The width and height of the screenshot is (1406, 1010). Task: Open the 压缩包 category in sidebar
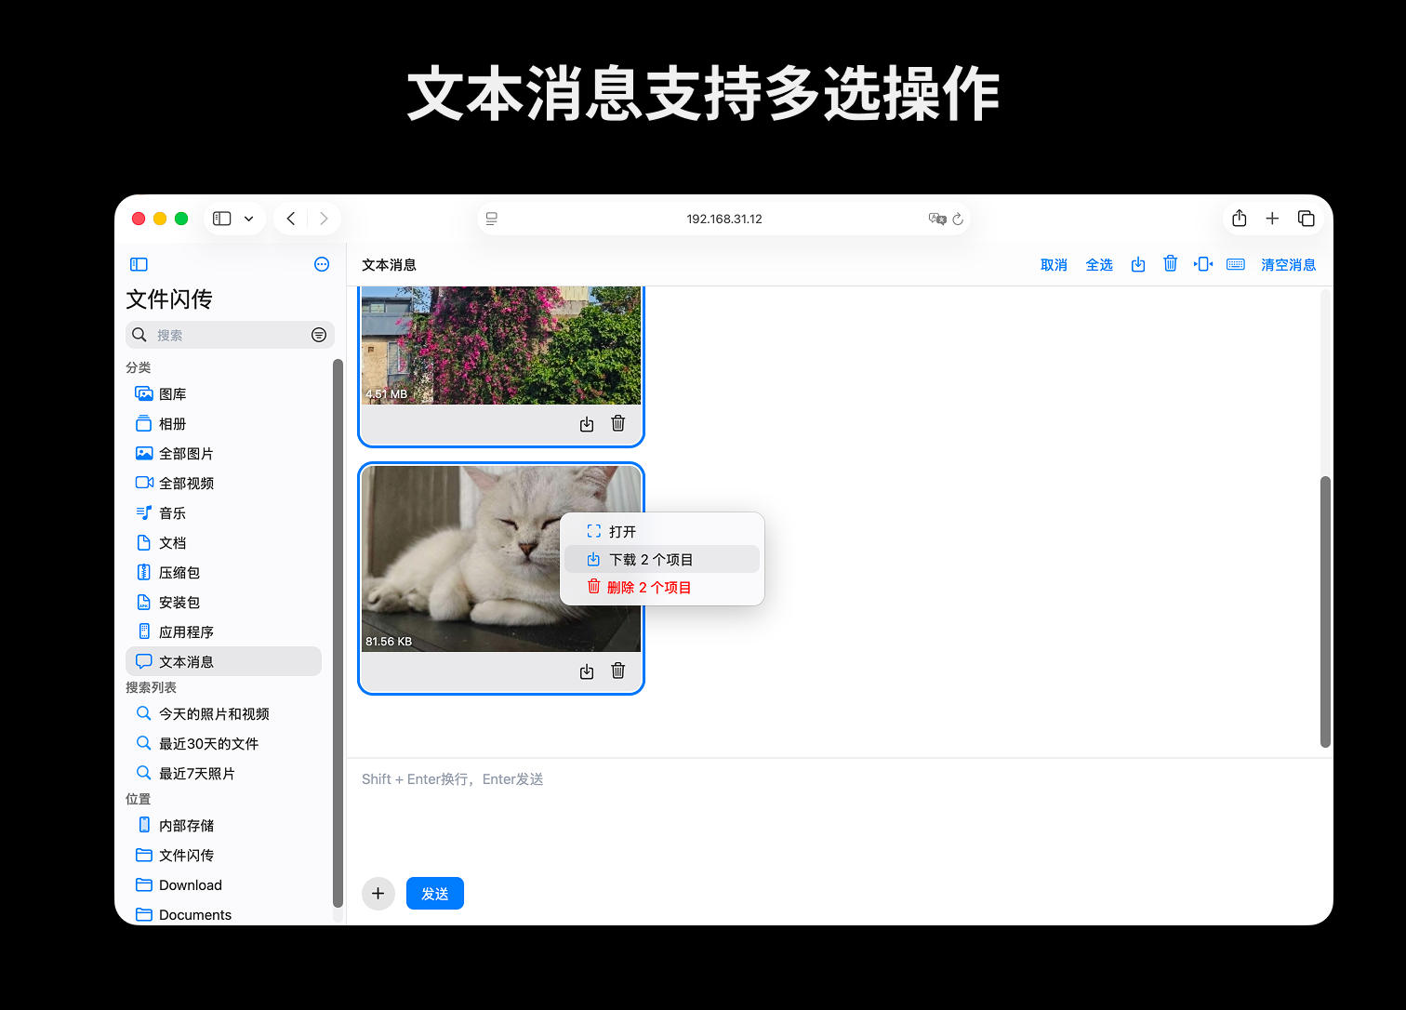(179, 573)
